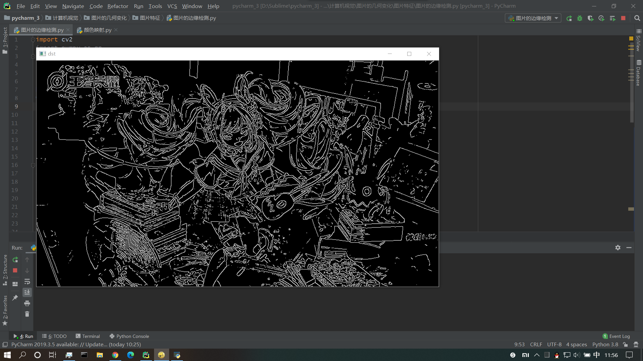The image size is (643, 361).
Task: Open the File menu
Action: coord(21,6)
